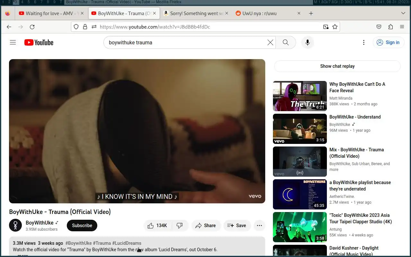Open 'Why BoyWithUke Can't Do A Face Reveal' thumbnail
The image size is (411, 257).
[300, 96]
